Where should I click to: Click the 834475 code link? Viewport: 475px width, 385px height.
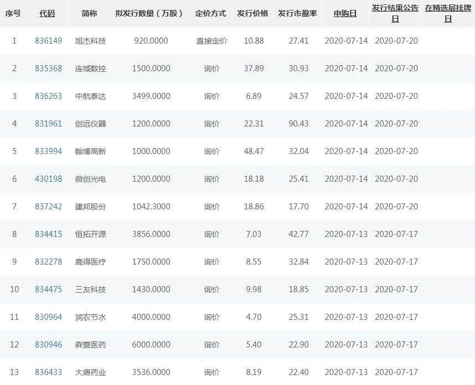click(x=48, y=289)
